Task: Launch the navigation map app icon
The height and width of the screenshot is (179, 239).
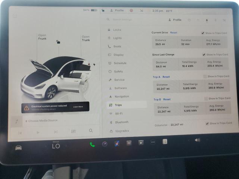Action: click(x=117, y=144)
